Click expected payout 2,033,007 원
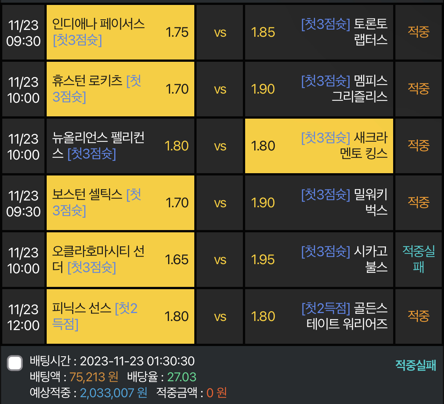 coord(113,393)
